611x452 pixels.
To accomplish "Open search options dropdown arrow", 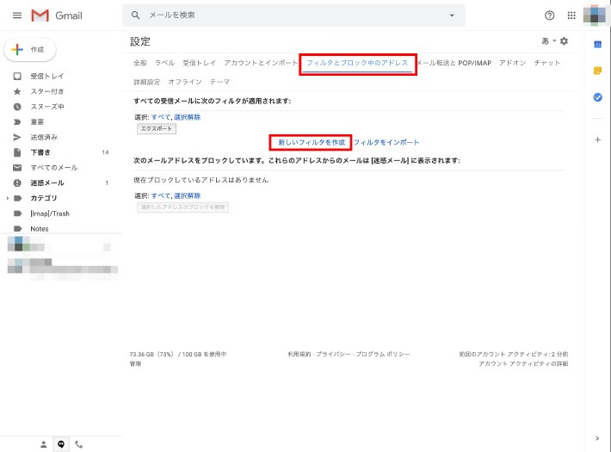I will coord(452,15).
